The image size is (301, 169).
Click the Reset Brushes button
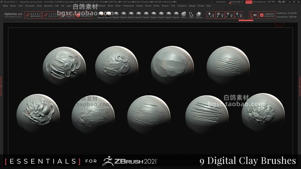(x=33, y=15)
